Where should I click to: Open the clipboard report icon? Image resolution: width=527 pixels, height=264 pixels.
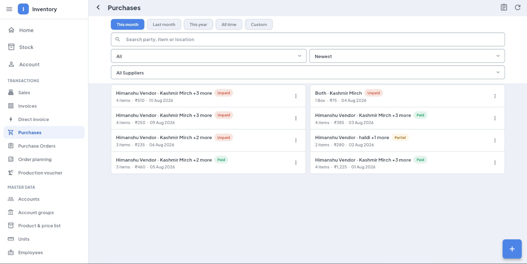coord(504,7)
